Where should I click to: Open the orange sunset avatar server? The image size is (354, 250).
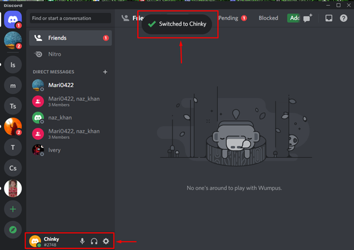tap(13, 126)
